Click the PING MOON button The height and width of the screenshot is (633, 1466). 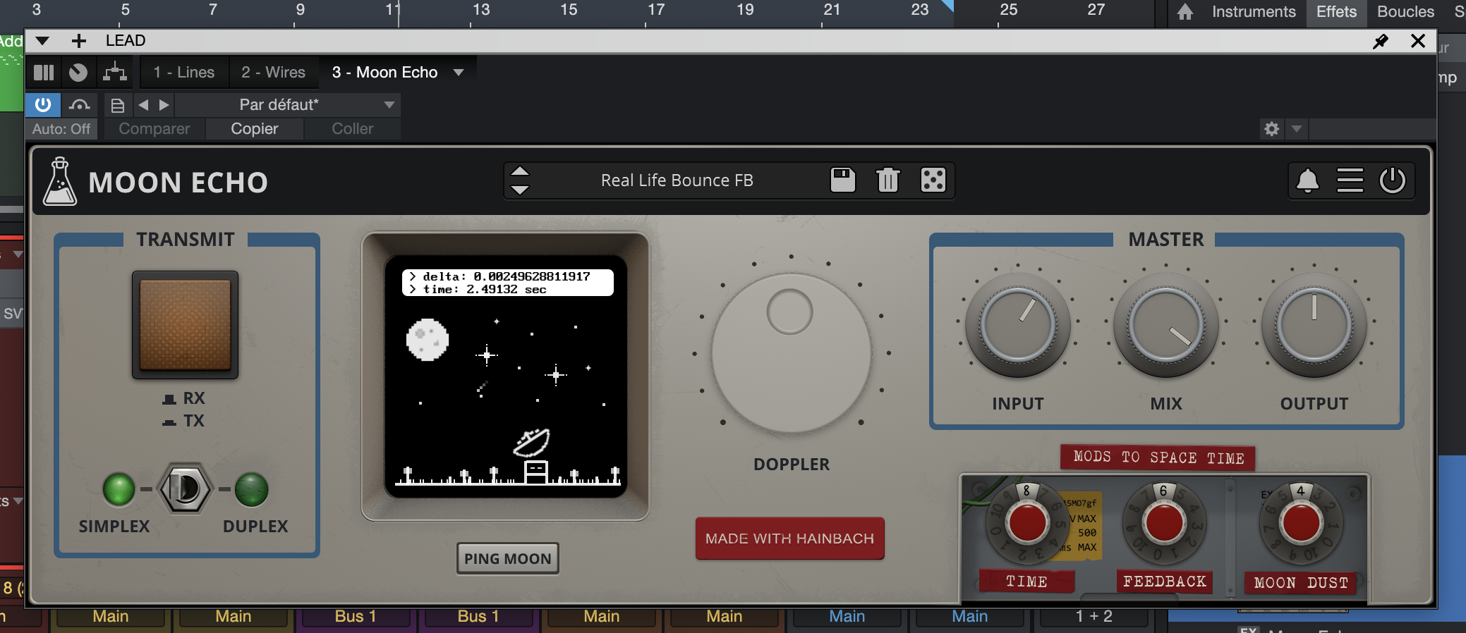[x=508, y=559]
